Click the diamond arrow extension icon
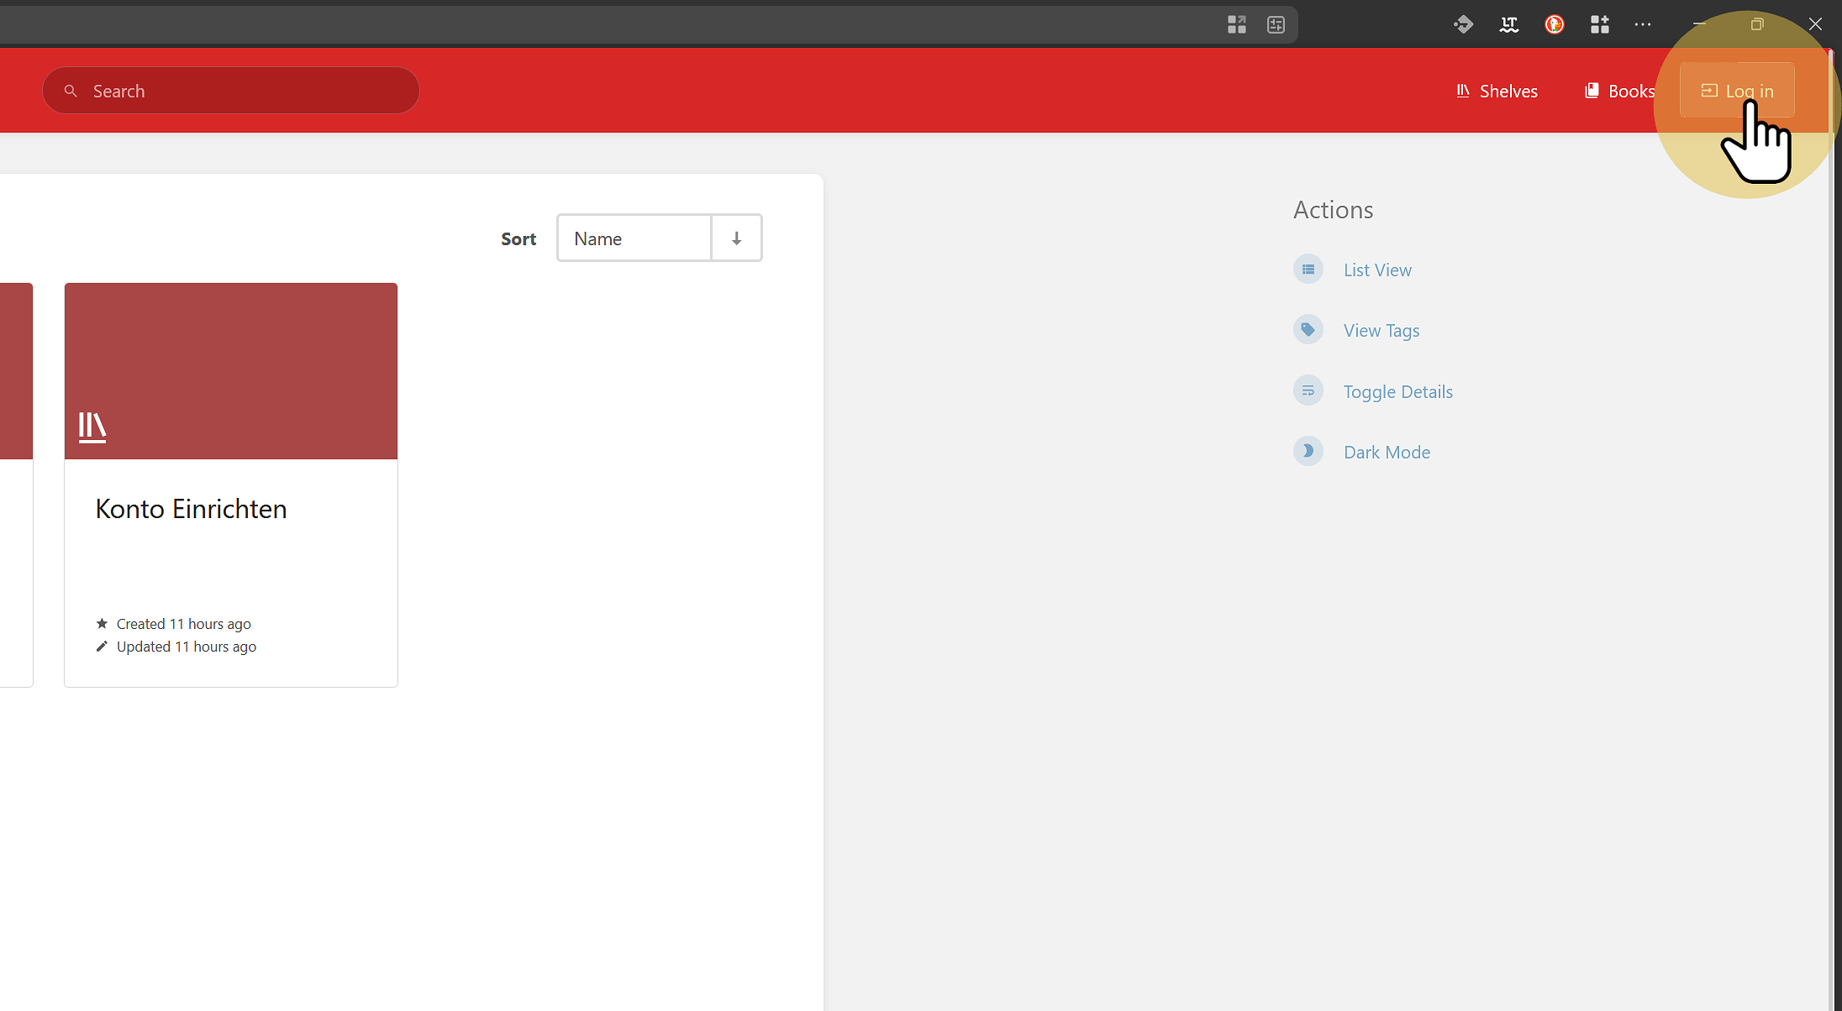This screenshot has height=1011, width=1842. pyautogui.click(x=1463, y=24)
